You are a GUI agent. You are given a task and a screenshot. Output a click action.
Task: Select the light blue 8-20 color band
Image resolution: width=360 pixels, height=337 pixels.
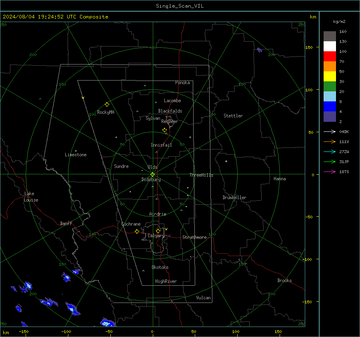click(330, 97)
